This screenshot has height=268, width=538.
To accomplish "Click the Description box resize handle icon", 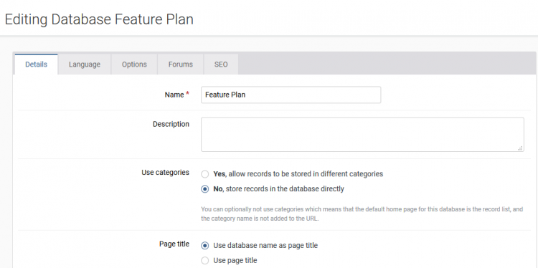I will pos(520,148).
